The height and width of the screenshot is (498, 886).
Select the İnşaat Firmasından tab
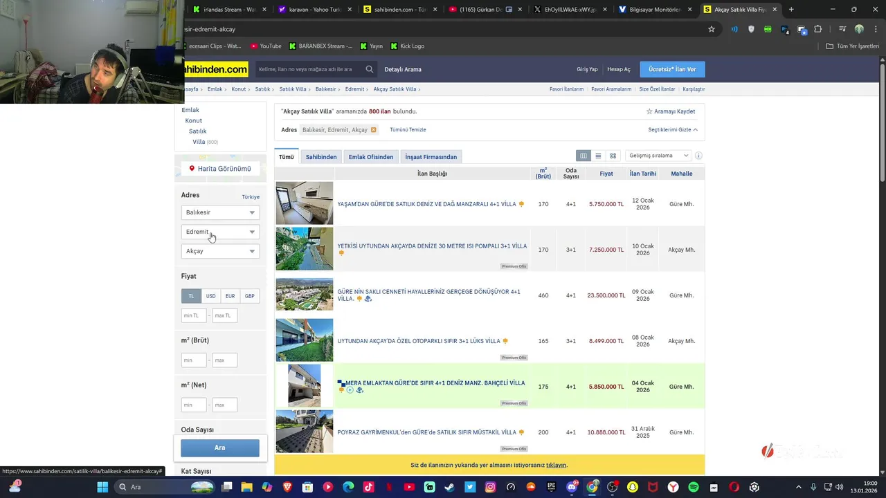pyautogui.click(x=431, y=157)
